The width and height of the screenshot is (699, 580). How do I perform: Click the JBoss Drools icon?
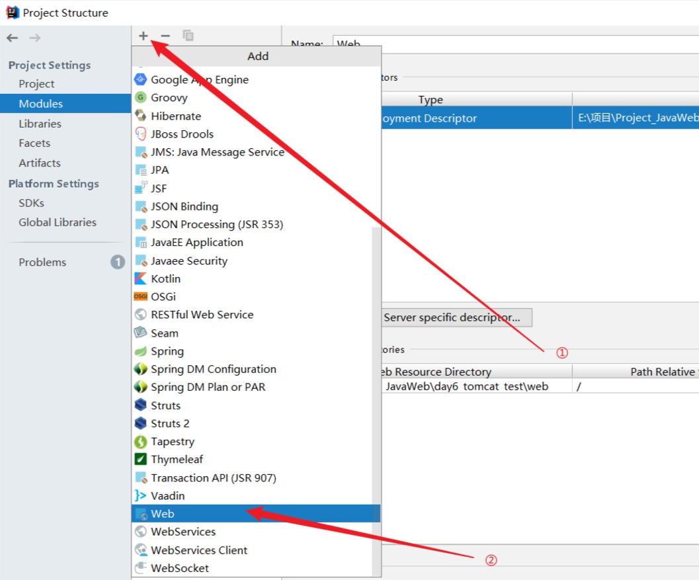[x=140, y=134]
